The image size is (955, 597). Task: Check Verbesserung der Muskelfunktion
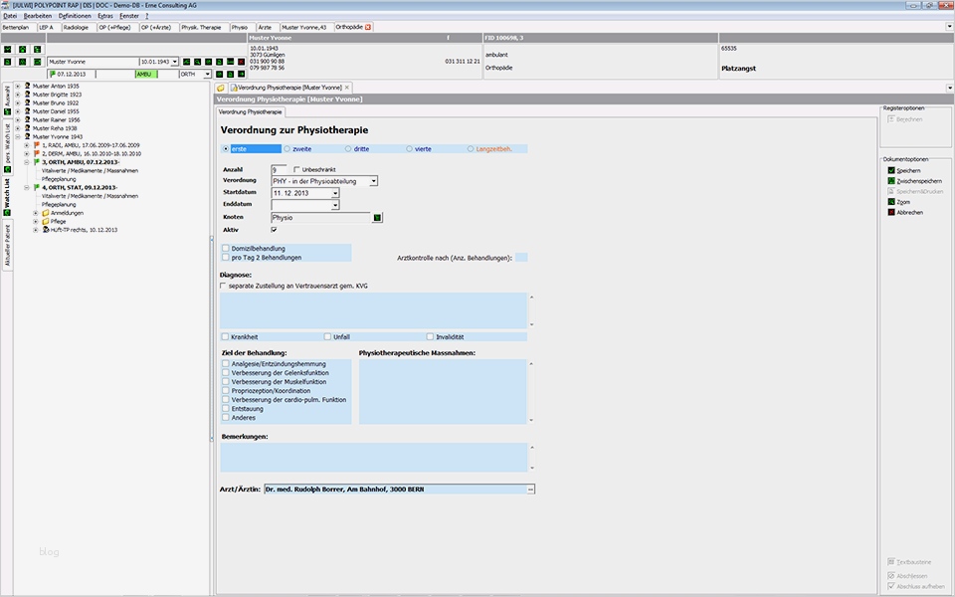[x=226, y=382]
